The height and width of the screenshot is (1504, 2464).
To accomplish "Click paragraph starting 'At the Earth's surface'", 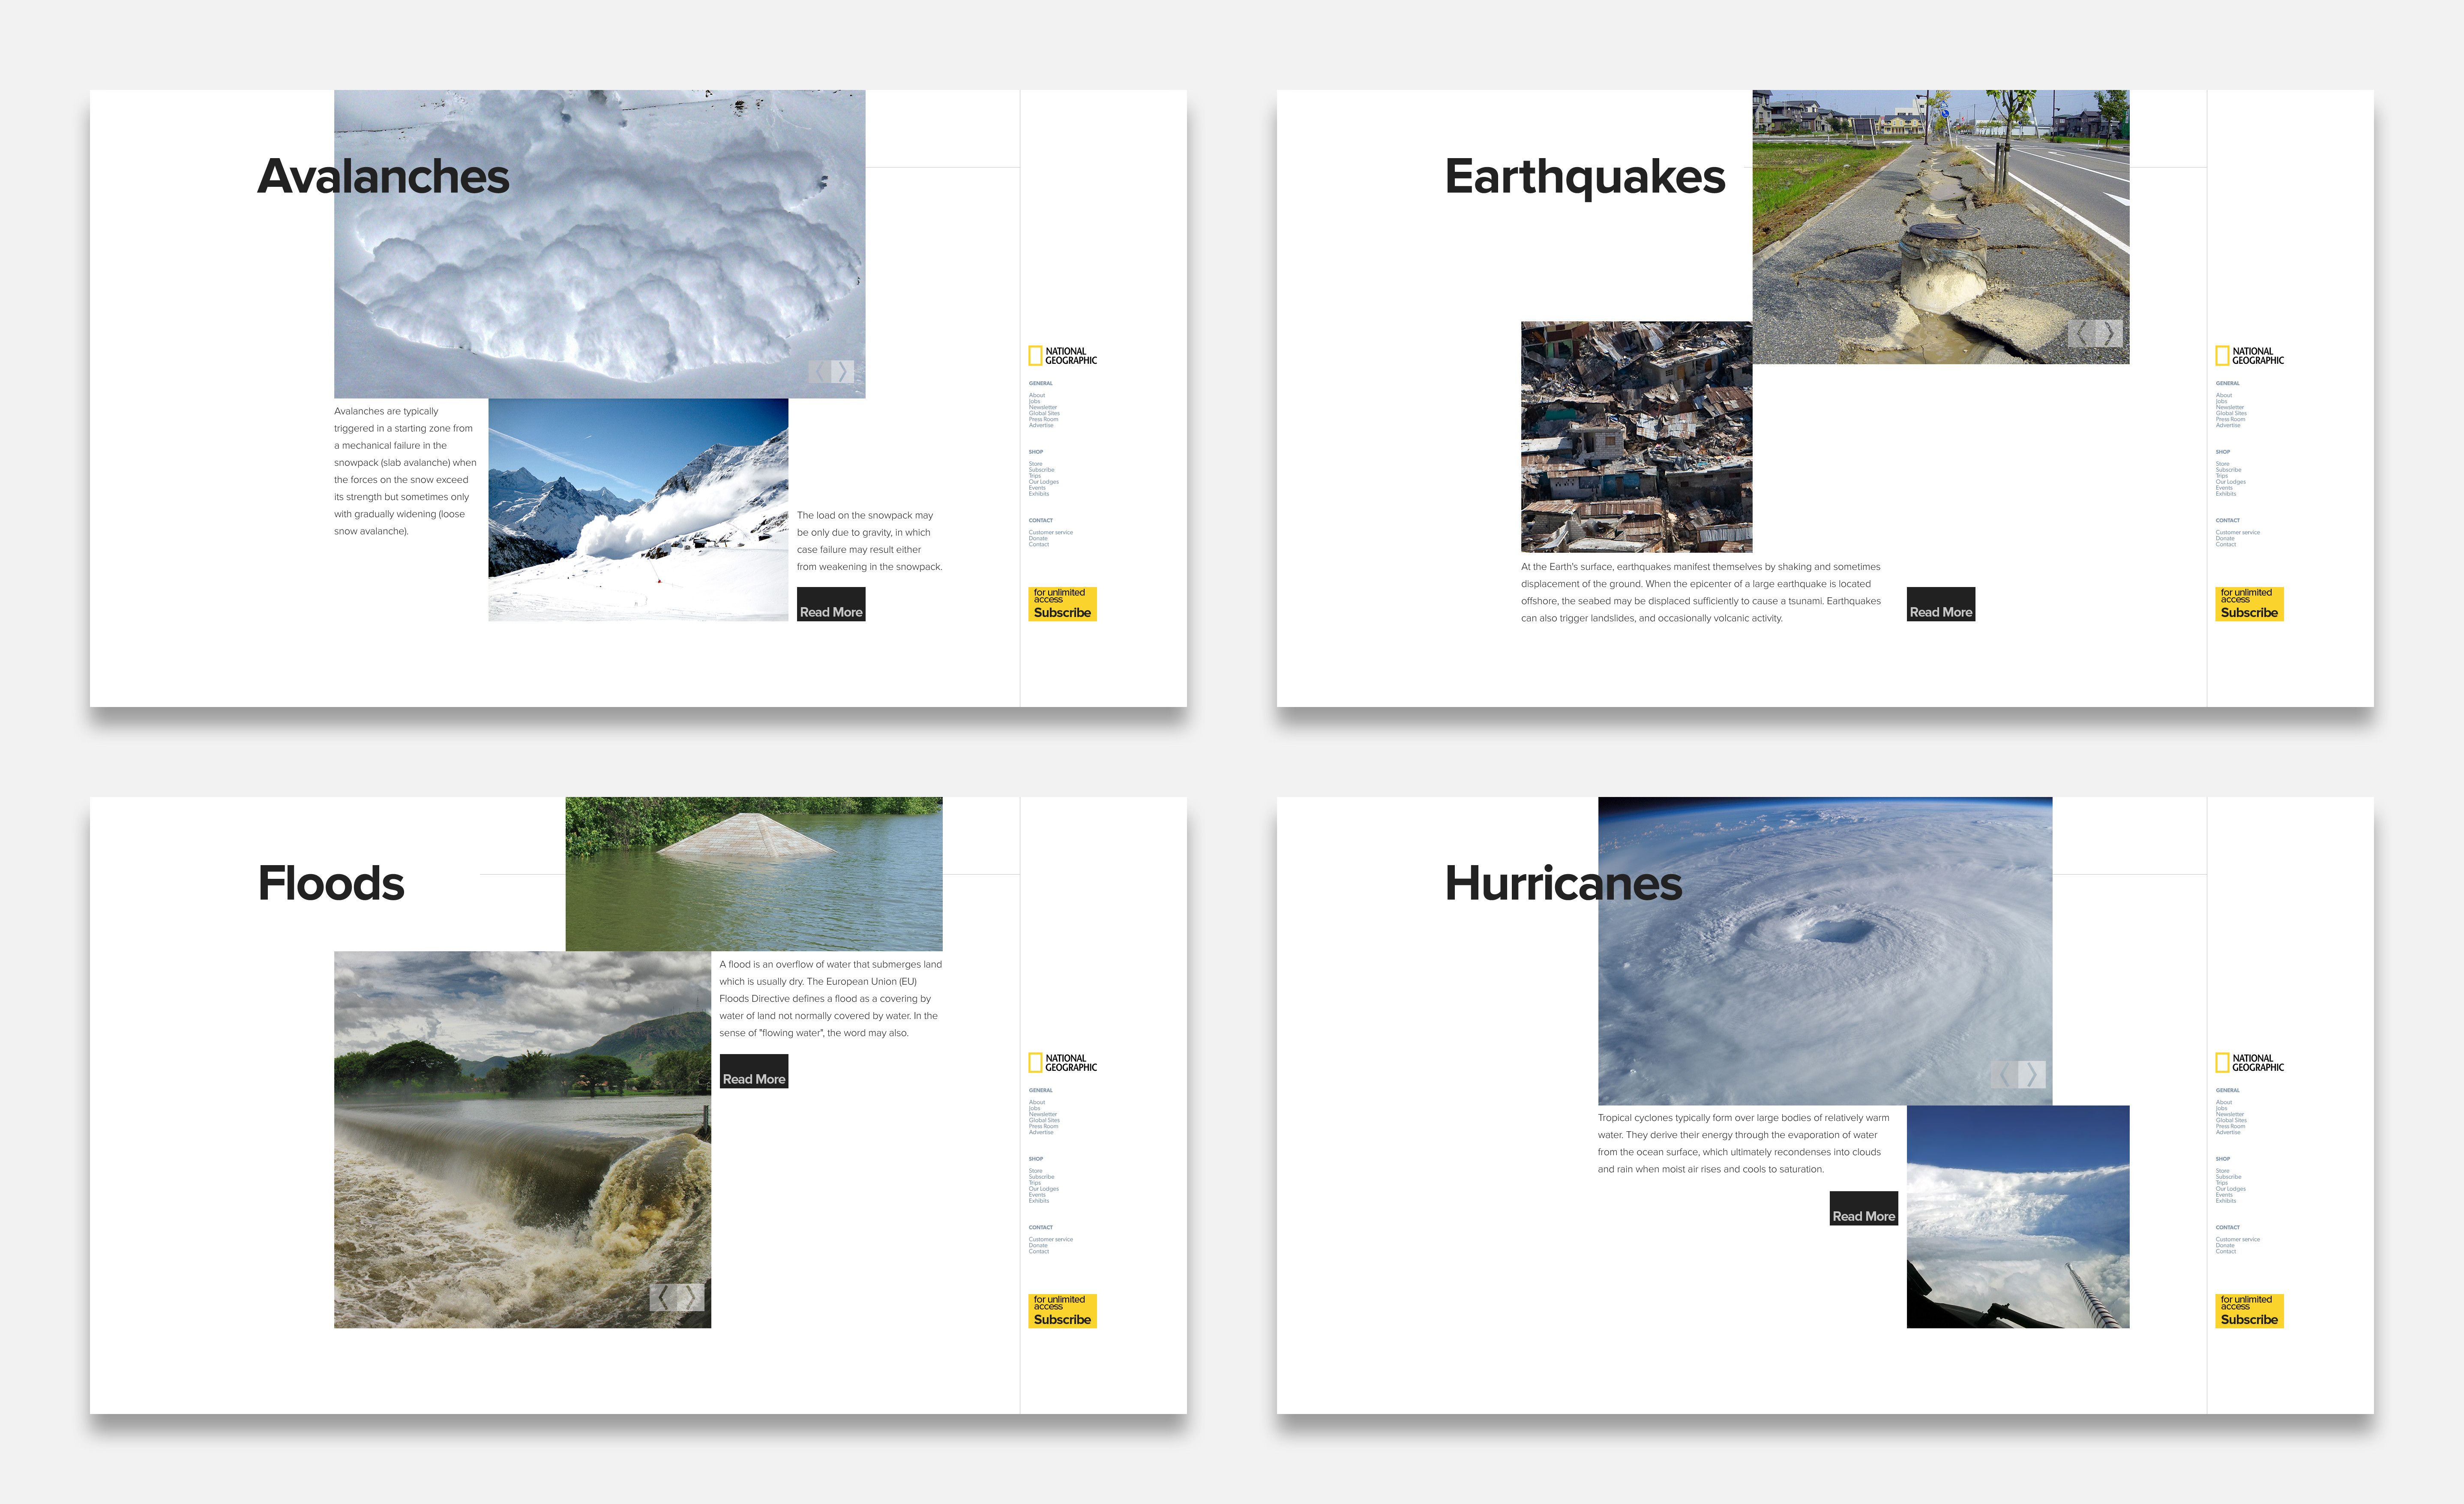I will [x=1701, y=592].
